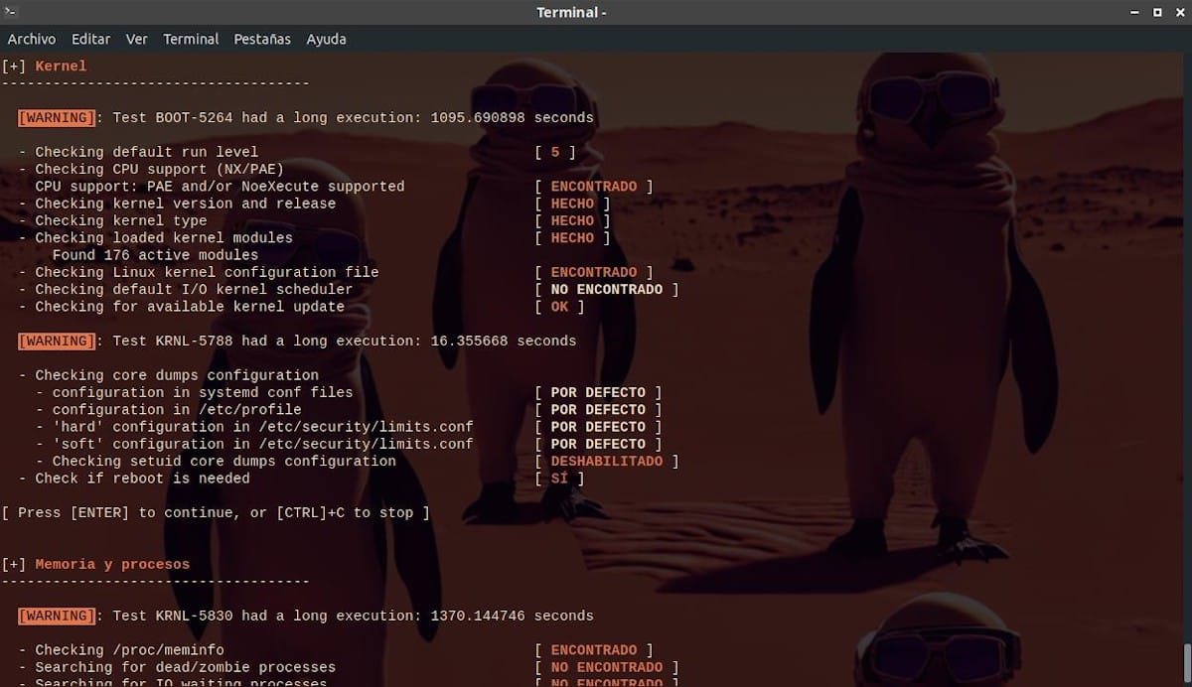Click 'Checking CPU support (NX/PAE)' line

tap(160, 169)
